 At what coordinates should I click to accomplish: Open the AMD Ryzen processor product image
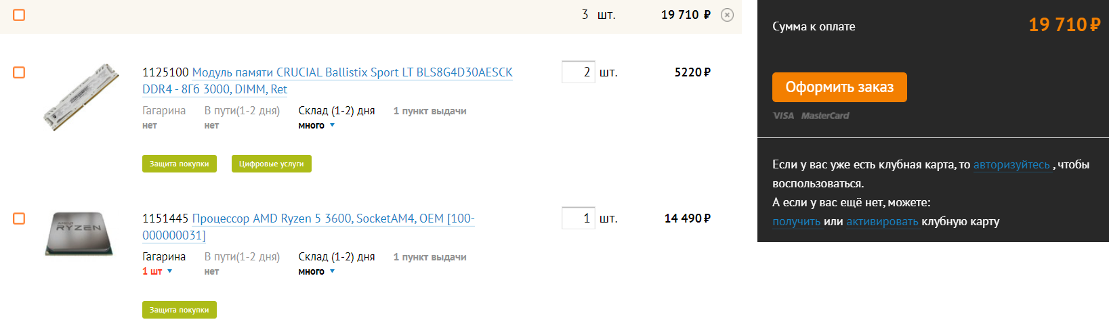(x=80, y=233)
